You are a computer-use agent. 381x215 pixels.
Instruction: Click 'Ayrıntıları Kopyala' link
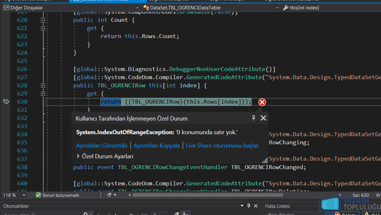156,145
